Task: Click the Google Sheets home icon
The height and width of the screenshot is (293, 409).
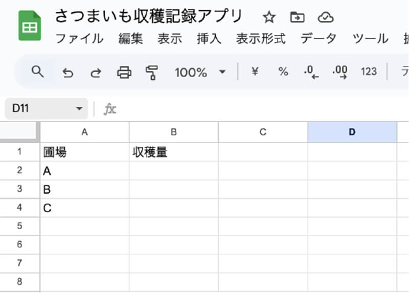Action: 29,26
